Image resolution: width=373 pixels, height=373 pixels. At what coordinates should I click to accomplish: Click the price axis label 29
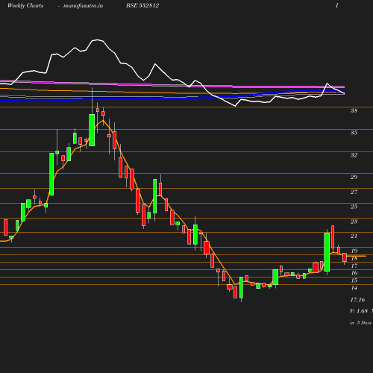[354, 177]
